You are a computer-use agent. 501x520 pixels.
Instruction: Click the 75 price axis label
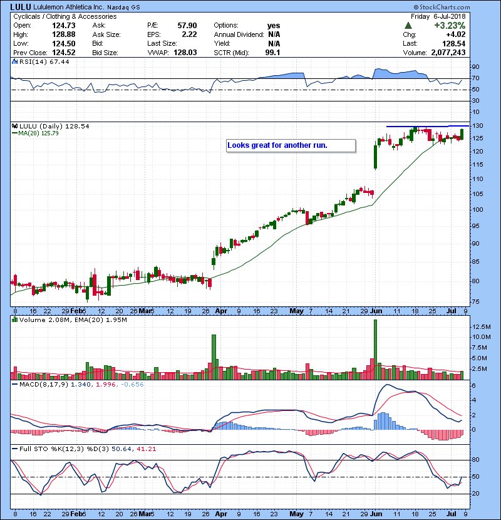tap(476, 302)
